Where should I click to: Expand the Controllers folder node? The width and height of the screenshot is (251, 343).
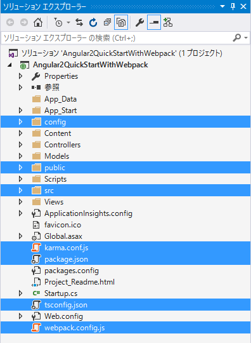point(20,145)
